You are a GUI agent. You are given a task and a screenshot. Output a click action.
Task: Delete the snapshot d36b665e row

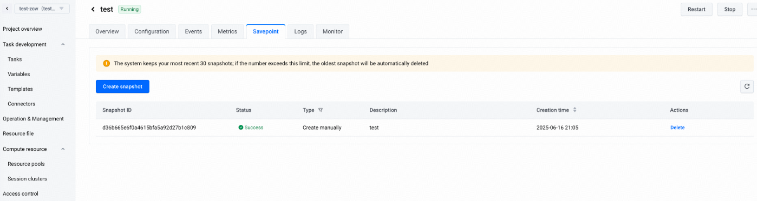(677, 128)
